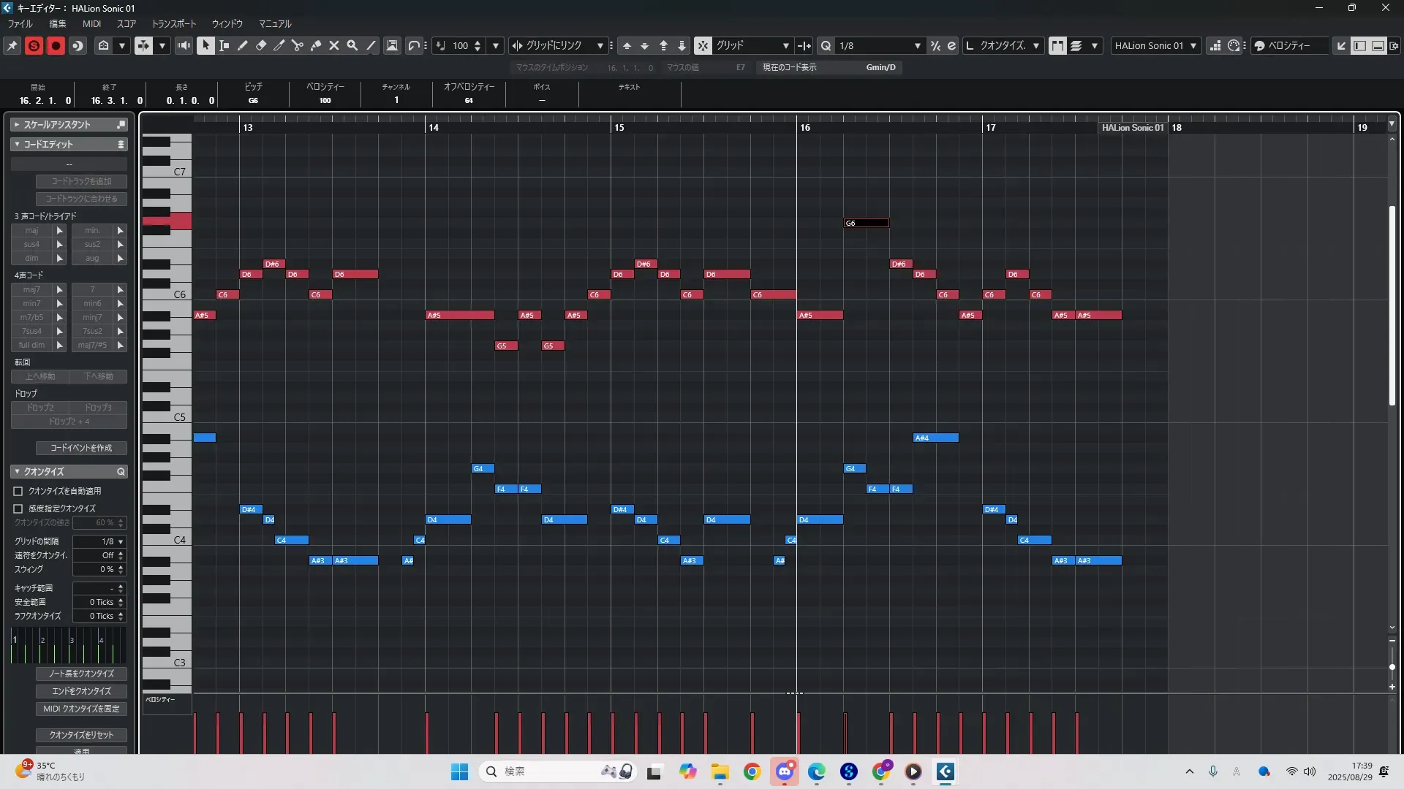Image resolution: width=1404 pixels, height=789 pixels.
Task: Select the Draw pencil tool
Action: tap(242, 45)
